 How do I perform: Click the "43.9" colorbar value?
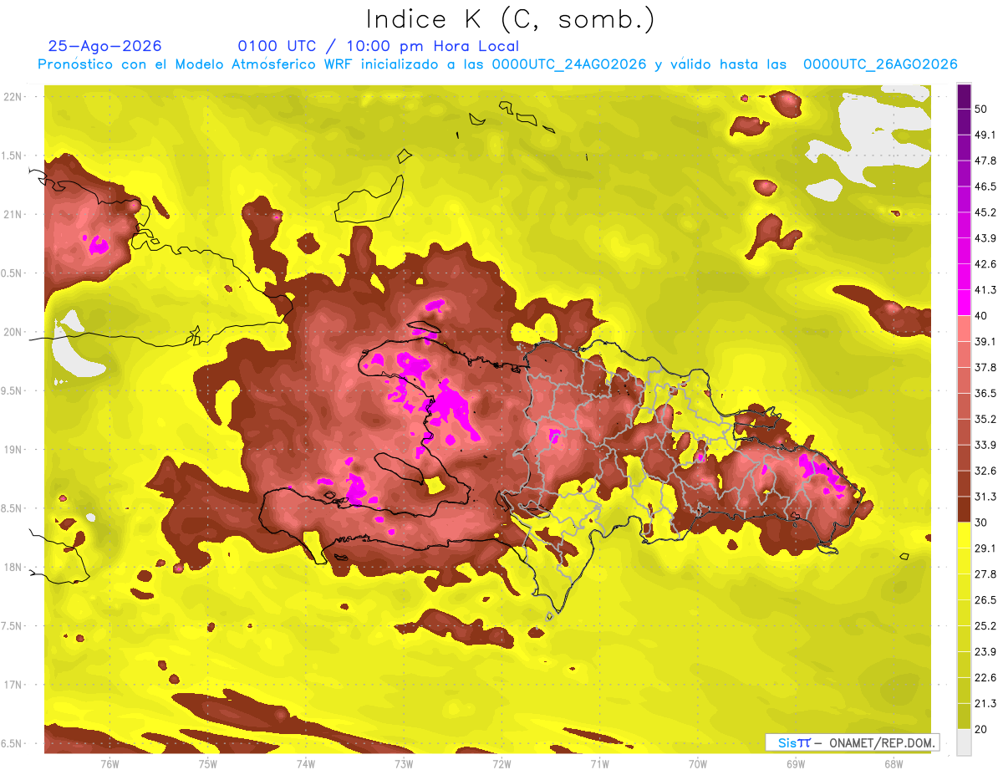pyautogui.click(x=985, y=238)
